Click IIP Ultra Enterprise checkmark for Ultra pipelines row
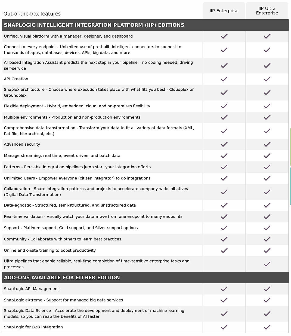 click(267, 264)
